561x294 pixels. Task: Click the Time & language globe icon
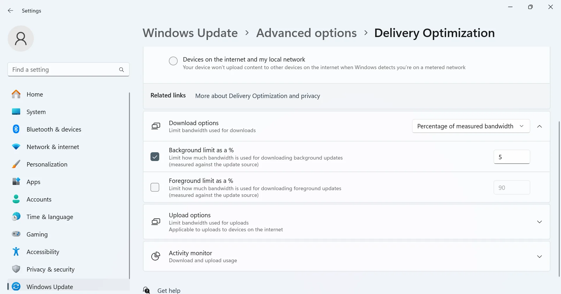(16, 217)
